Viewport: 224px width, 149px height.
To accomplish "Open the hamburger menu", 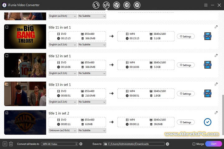I will [x=206, y=5].
